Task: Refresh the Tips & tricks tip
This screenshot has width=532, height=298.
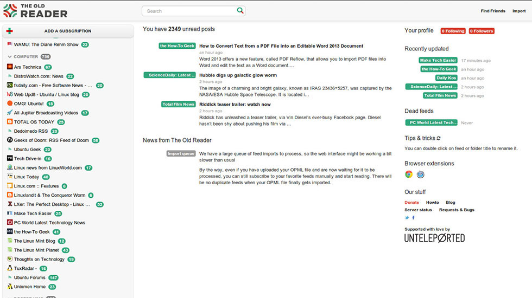Action: click(x=439, y=138)
